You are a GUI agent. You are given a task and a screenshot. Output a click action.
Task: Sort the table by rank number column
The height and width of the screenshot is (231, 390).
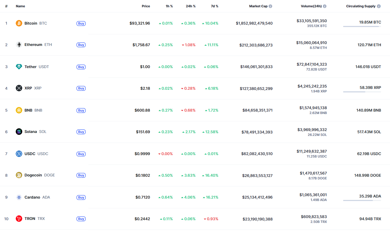[6, 6]
